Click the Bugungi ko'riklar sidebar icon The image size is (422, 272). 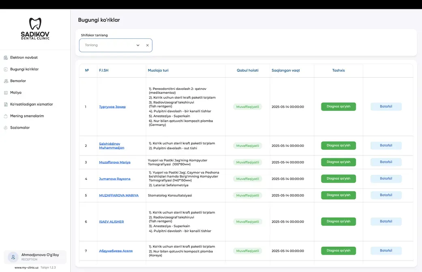point(6,69)
